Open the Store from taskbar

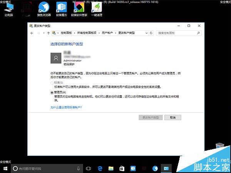point(122,169)
